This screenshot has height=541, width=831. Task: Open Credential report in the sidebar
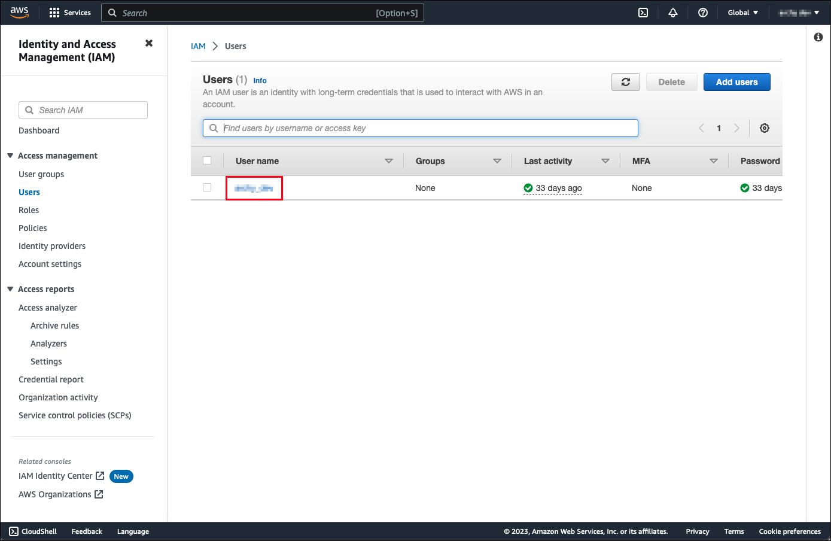[x=51, y=379]
